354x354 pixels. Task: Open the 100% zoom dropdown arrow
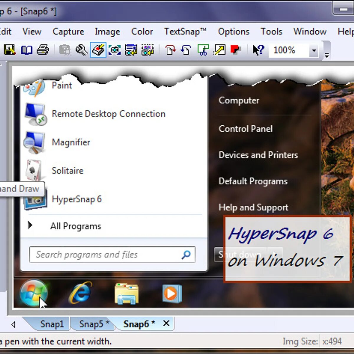tap(314, 50)
